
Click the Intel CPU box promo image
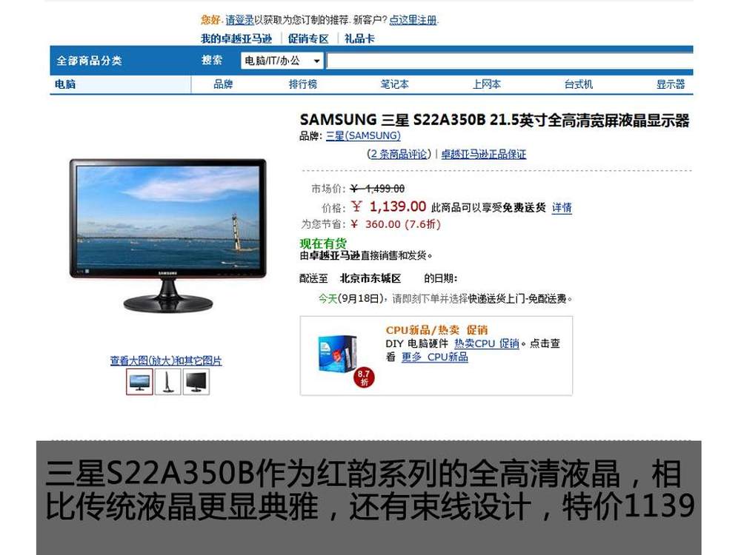coord(337,354)
